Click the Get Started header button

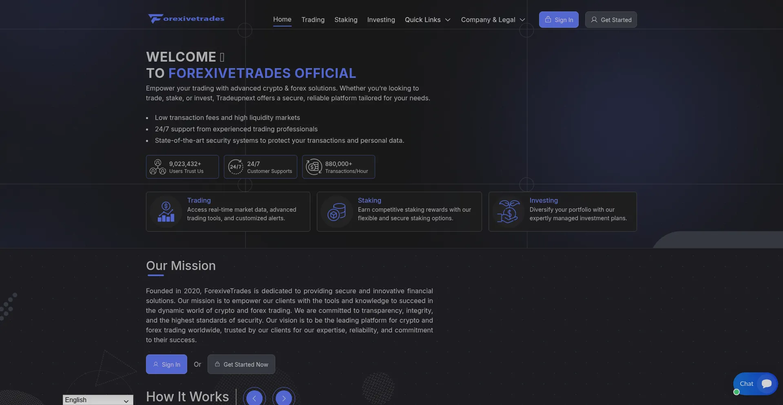coord(611,20)
